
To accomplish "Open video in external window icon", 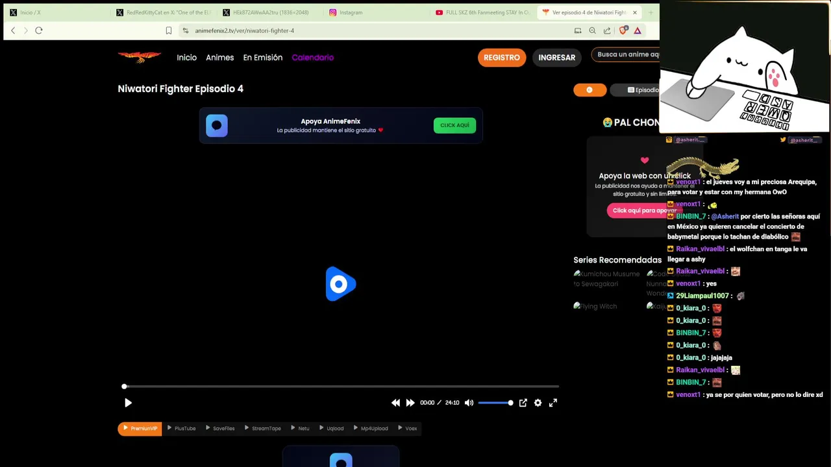I will point(523,403).
